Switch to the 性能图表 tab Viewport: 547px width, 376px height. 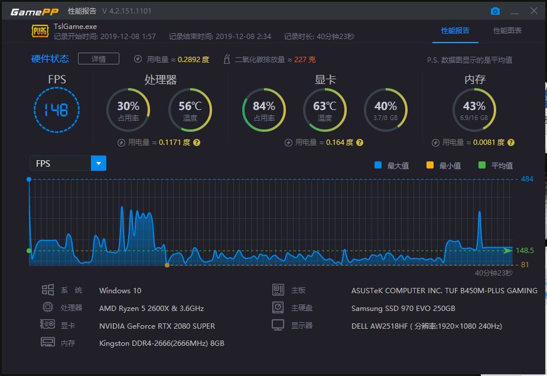507,31
